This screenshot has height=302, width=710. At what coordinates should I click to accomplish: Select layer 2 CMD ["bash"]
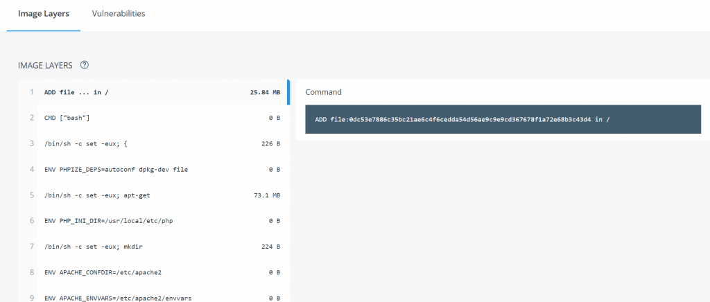point(153,118)
